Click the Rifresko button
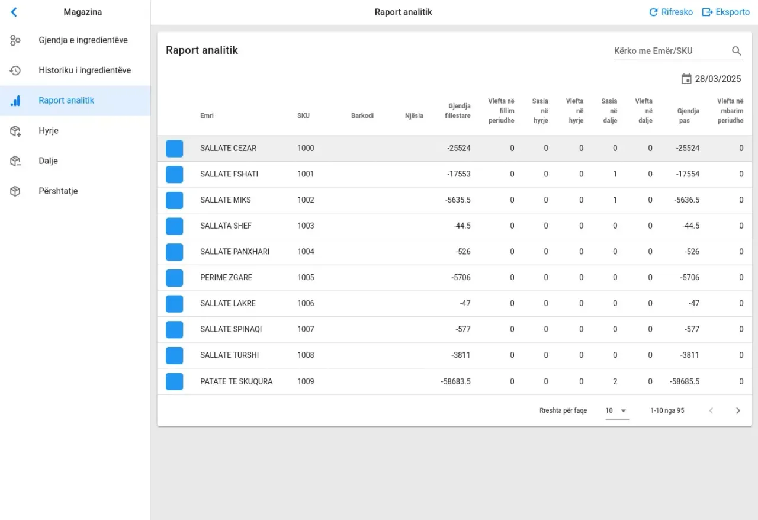 tap(671, 12)
